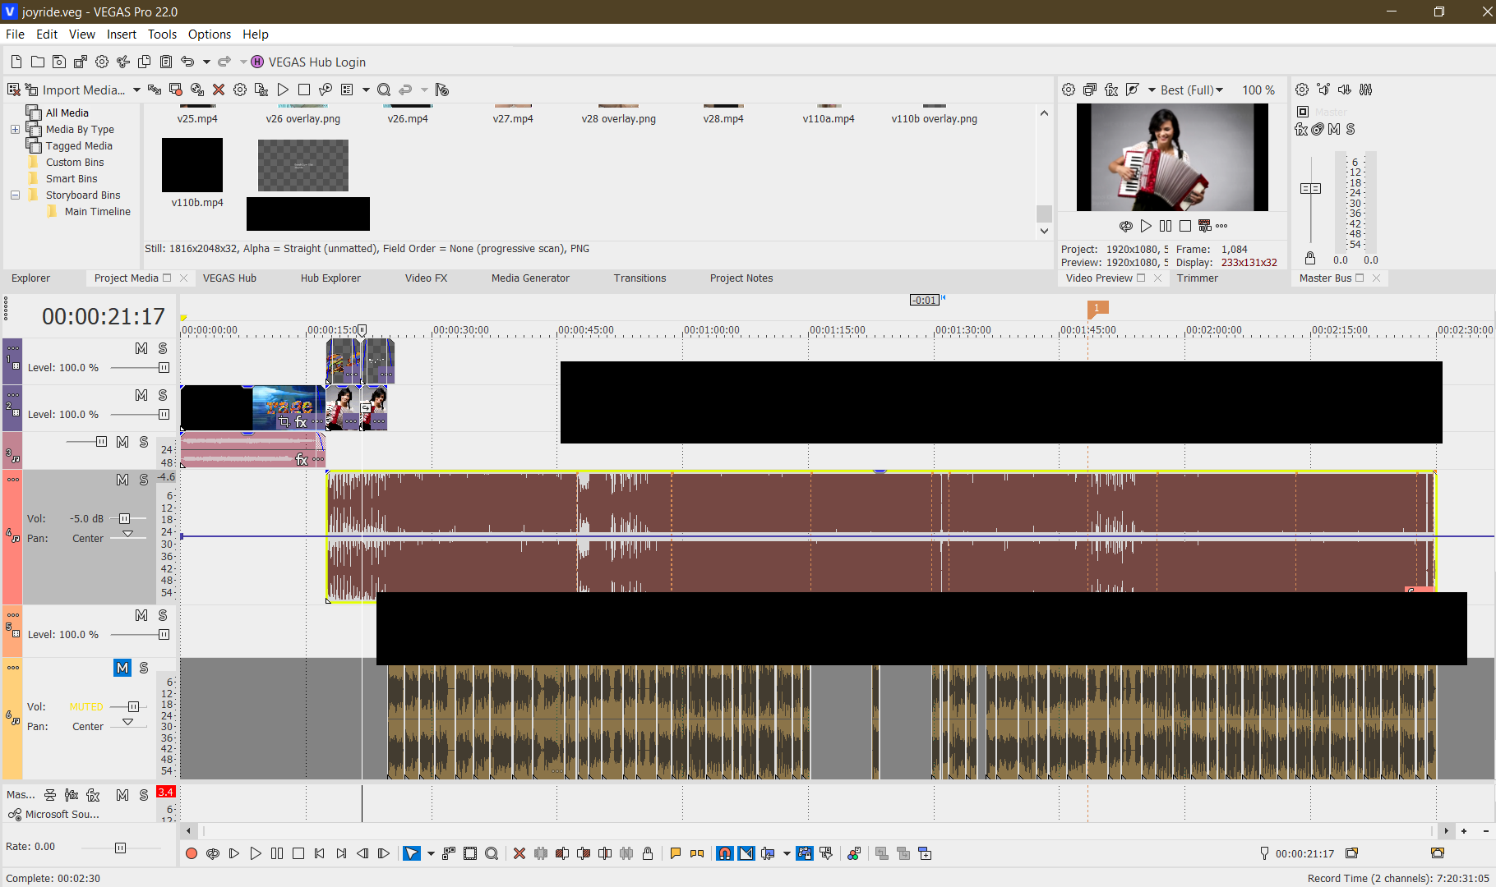Start media preview in the Project Media toolbar

(x=283, y=90)
